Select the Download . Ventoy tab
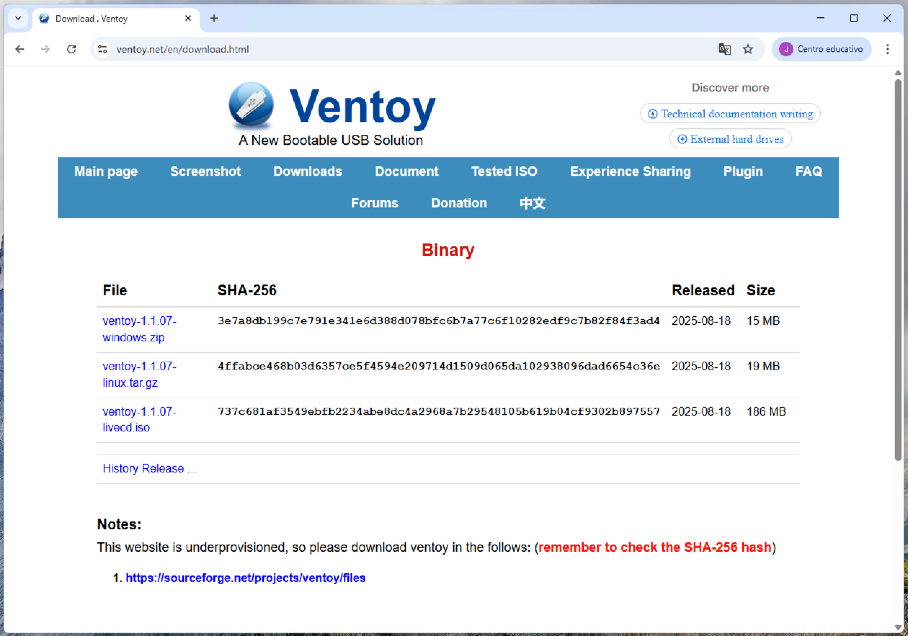908x636 pixels. pos(115,19)
